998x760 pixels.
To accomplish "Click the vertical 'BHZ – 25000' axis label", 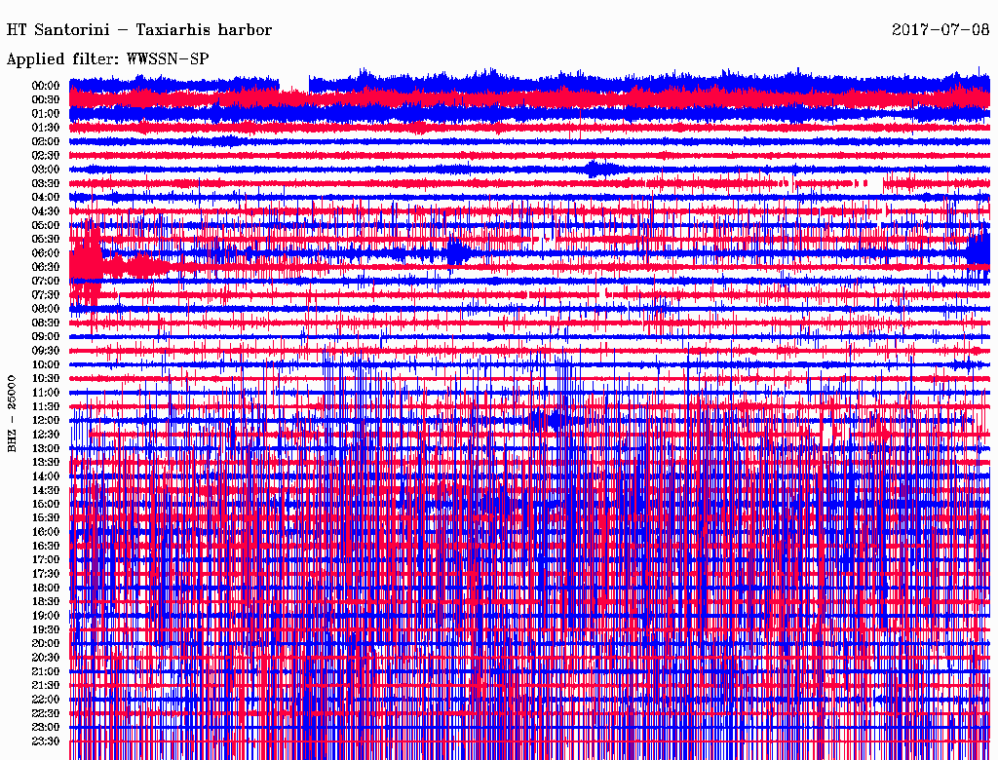I will pyautogui.click(x=12, y=414).
